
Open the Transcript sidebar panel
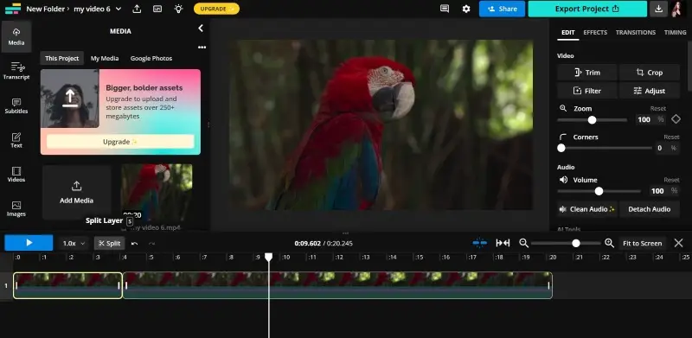[16, 71]
